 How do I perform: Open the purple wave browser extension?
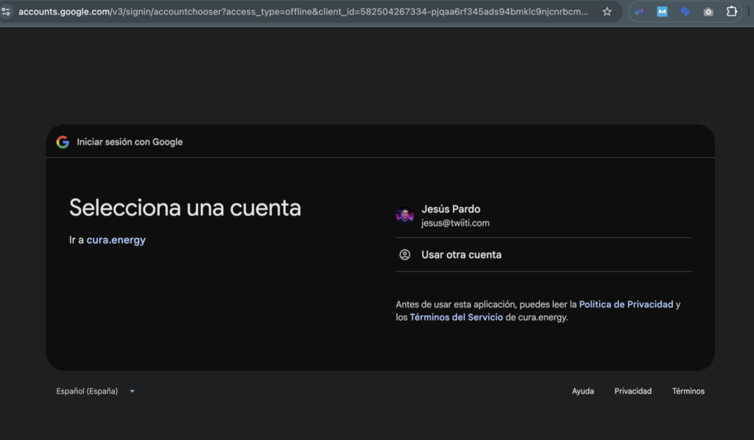[x=639, y=12]
